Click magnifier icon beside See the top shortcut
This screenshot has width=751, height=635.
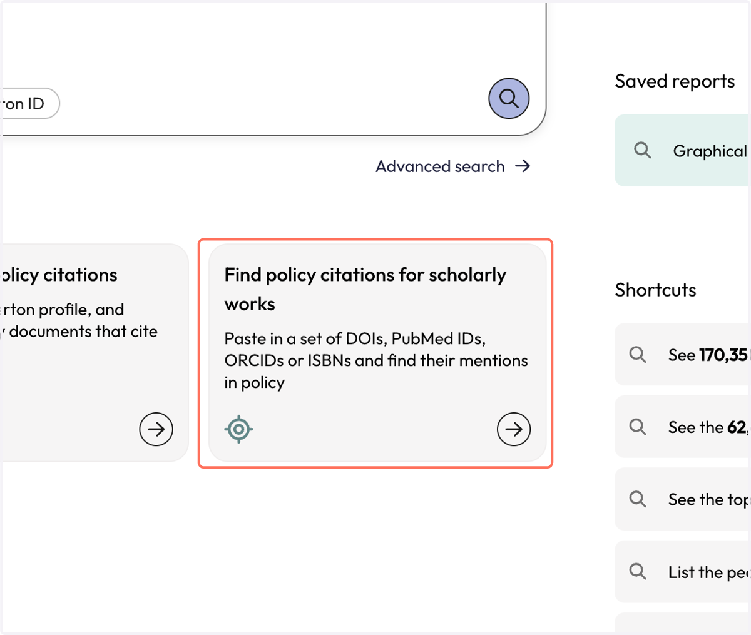(638, 499)
